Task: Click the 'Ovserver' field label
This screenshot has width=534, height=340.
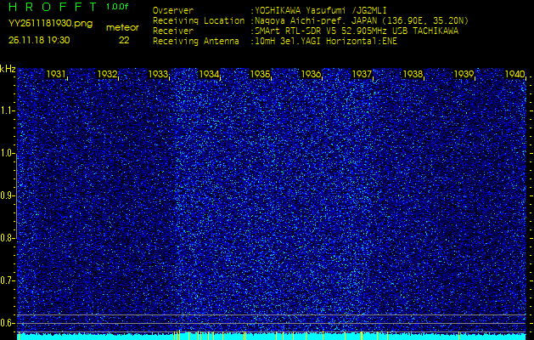Action: coord(173,10)
